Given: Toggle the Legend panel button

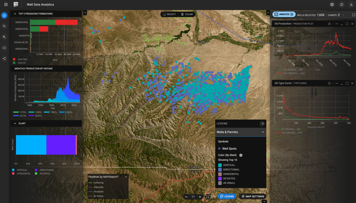Looking at the screenshot, I should click(x=227, y=197).
